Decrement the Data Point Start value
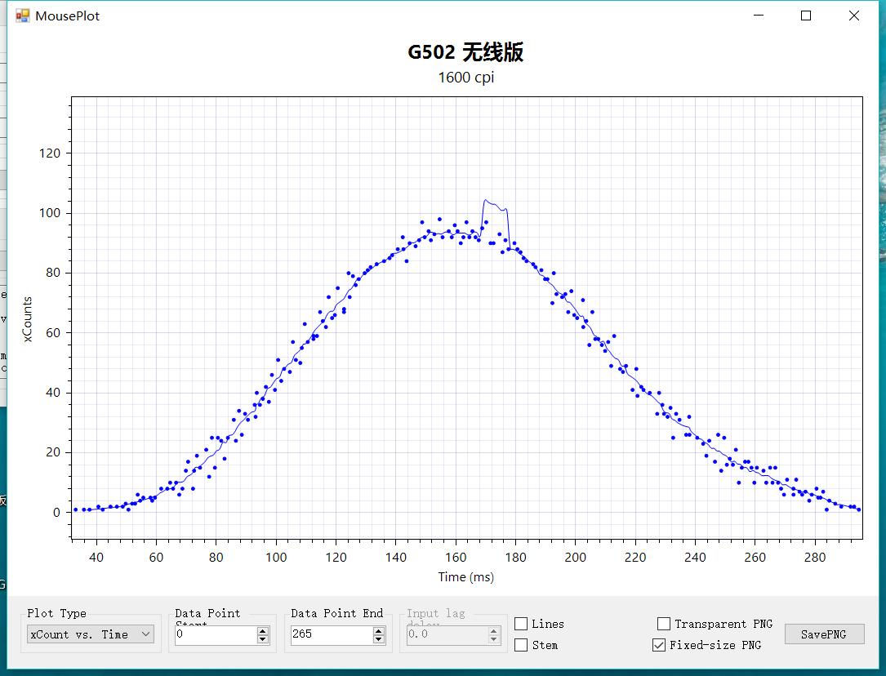Image resolution: width=886 pixels, height=676 pixels. 262,638
